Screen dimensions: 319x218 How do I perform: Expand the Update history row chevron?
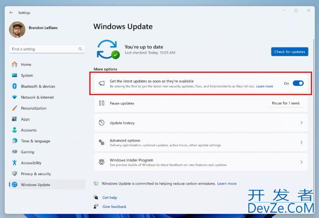coord(301,123)
